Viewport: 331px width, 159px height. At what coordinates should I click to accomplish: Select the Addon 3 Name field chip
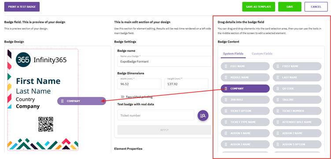(x=245, y=144)
